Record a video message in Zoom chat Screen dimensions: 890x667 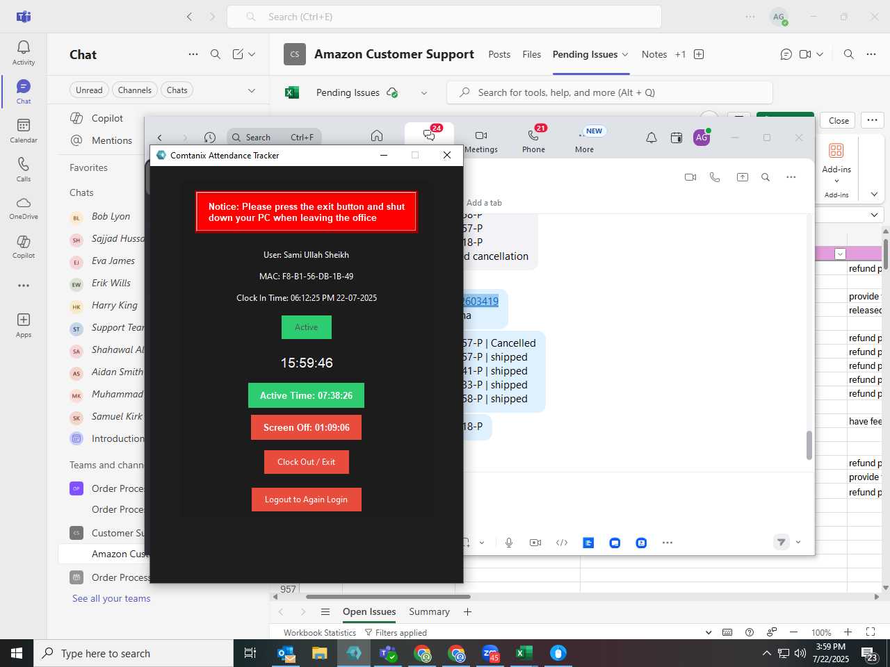pos(535,543)
